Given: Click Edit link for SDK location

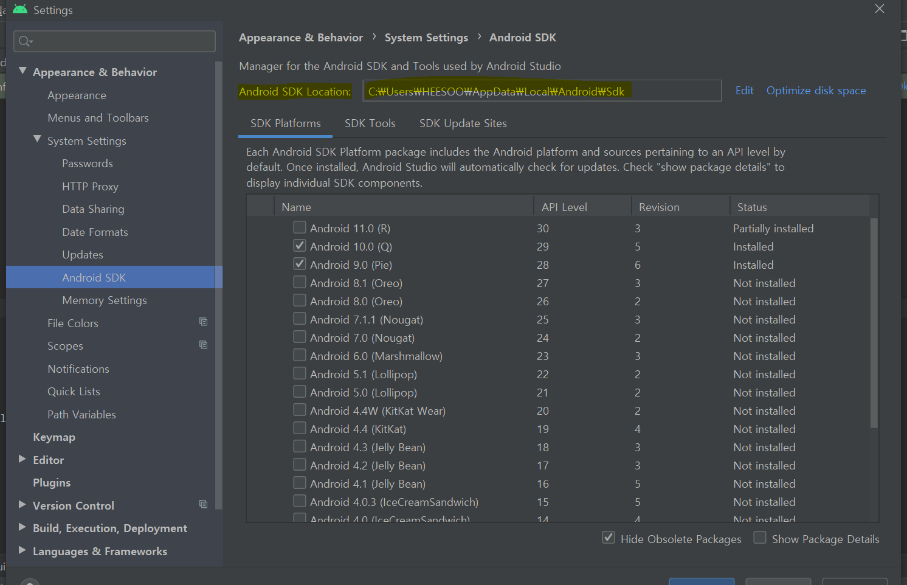Looking at the screenshot, I should click(x=745, y=91).
